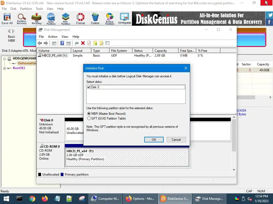Viewport: 273px width, 204px height.
Task: Switch to Disk Manage... taskbar button
Action: [209, 199]
